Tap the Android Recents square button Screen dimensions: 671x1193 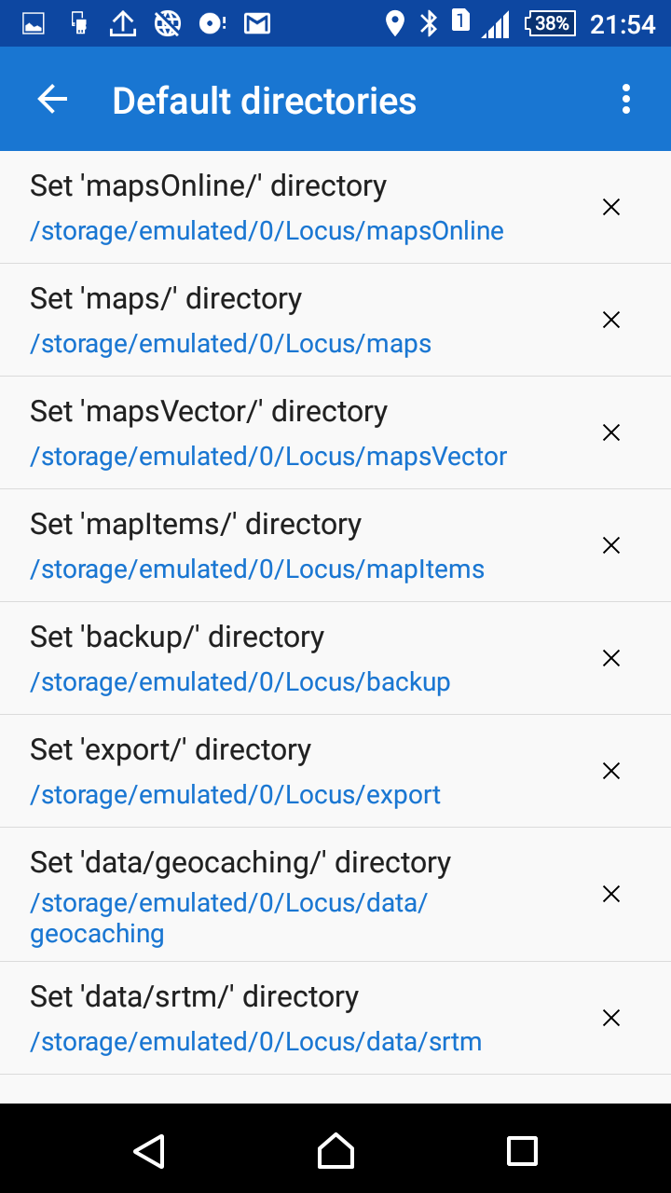(x=522, y=1151)
